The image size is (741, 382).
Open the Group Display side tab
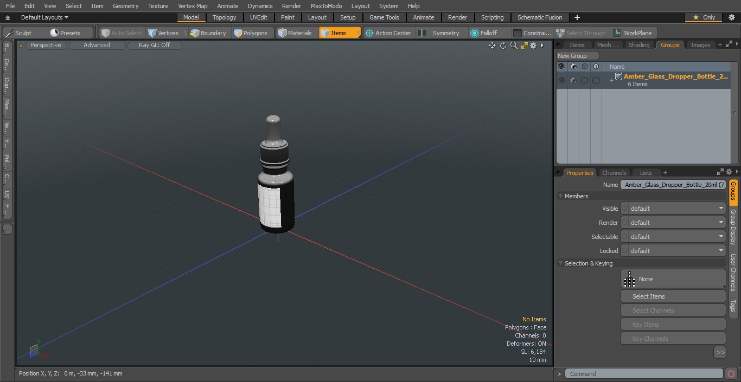(x=733, y=227)
